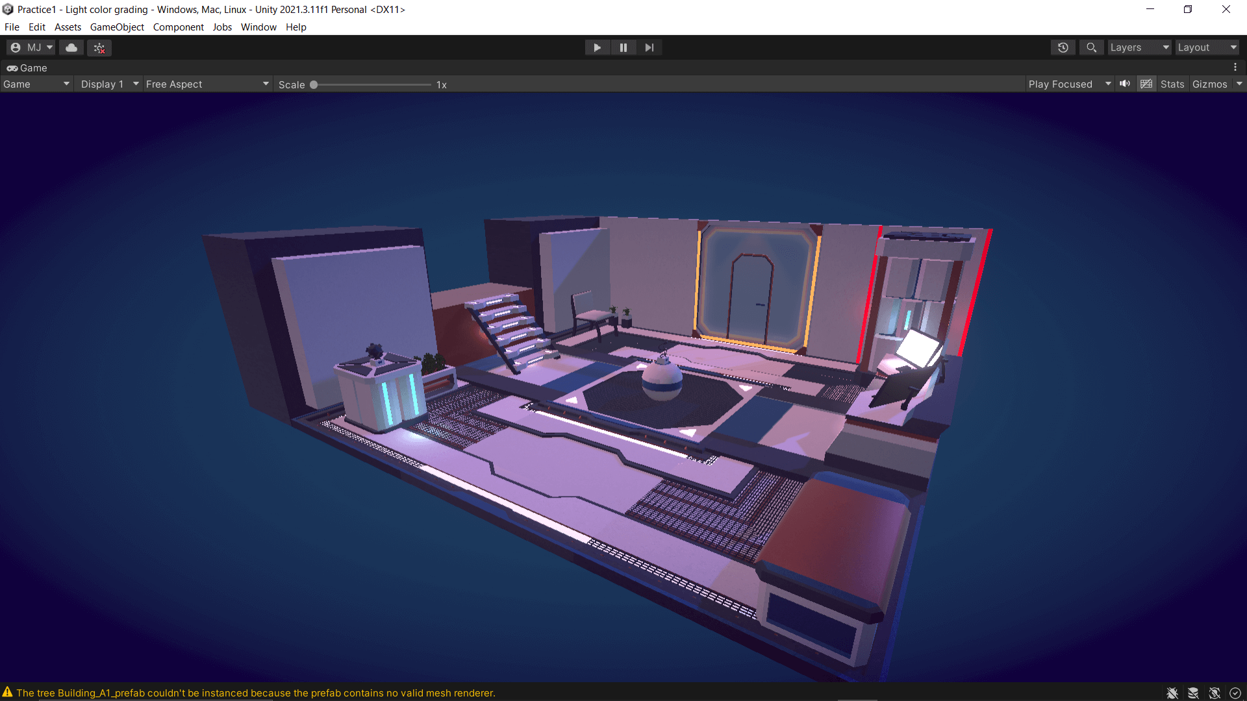Image resolution: width=1247 pixels, height=701 pixels.
Task: Open the Undo History clock icon
Action: 1063,47
